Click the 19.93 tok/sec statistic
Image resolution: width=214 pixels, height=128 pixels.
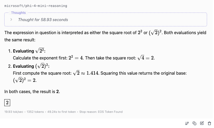[x=14, y=112]
